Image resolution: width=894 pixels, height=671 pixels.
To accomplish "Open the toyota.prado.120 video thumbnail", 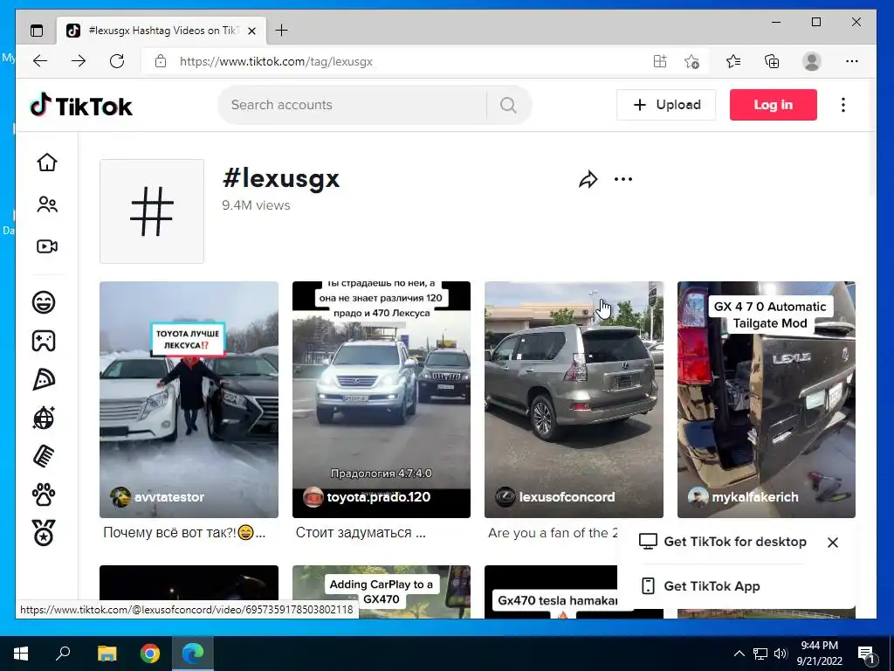I will tap(382, 399).
